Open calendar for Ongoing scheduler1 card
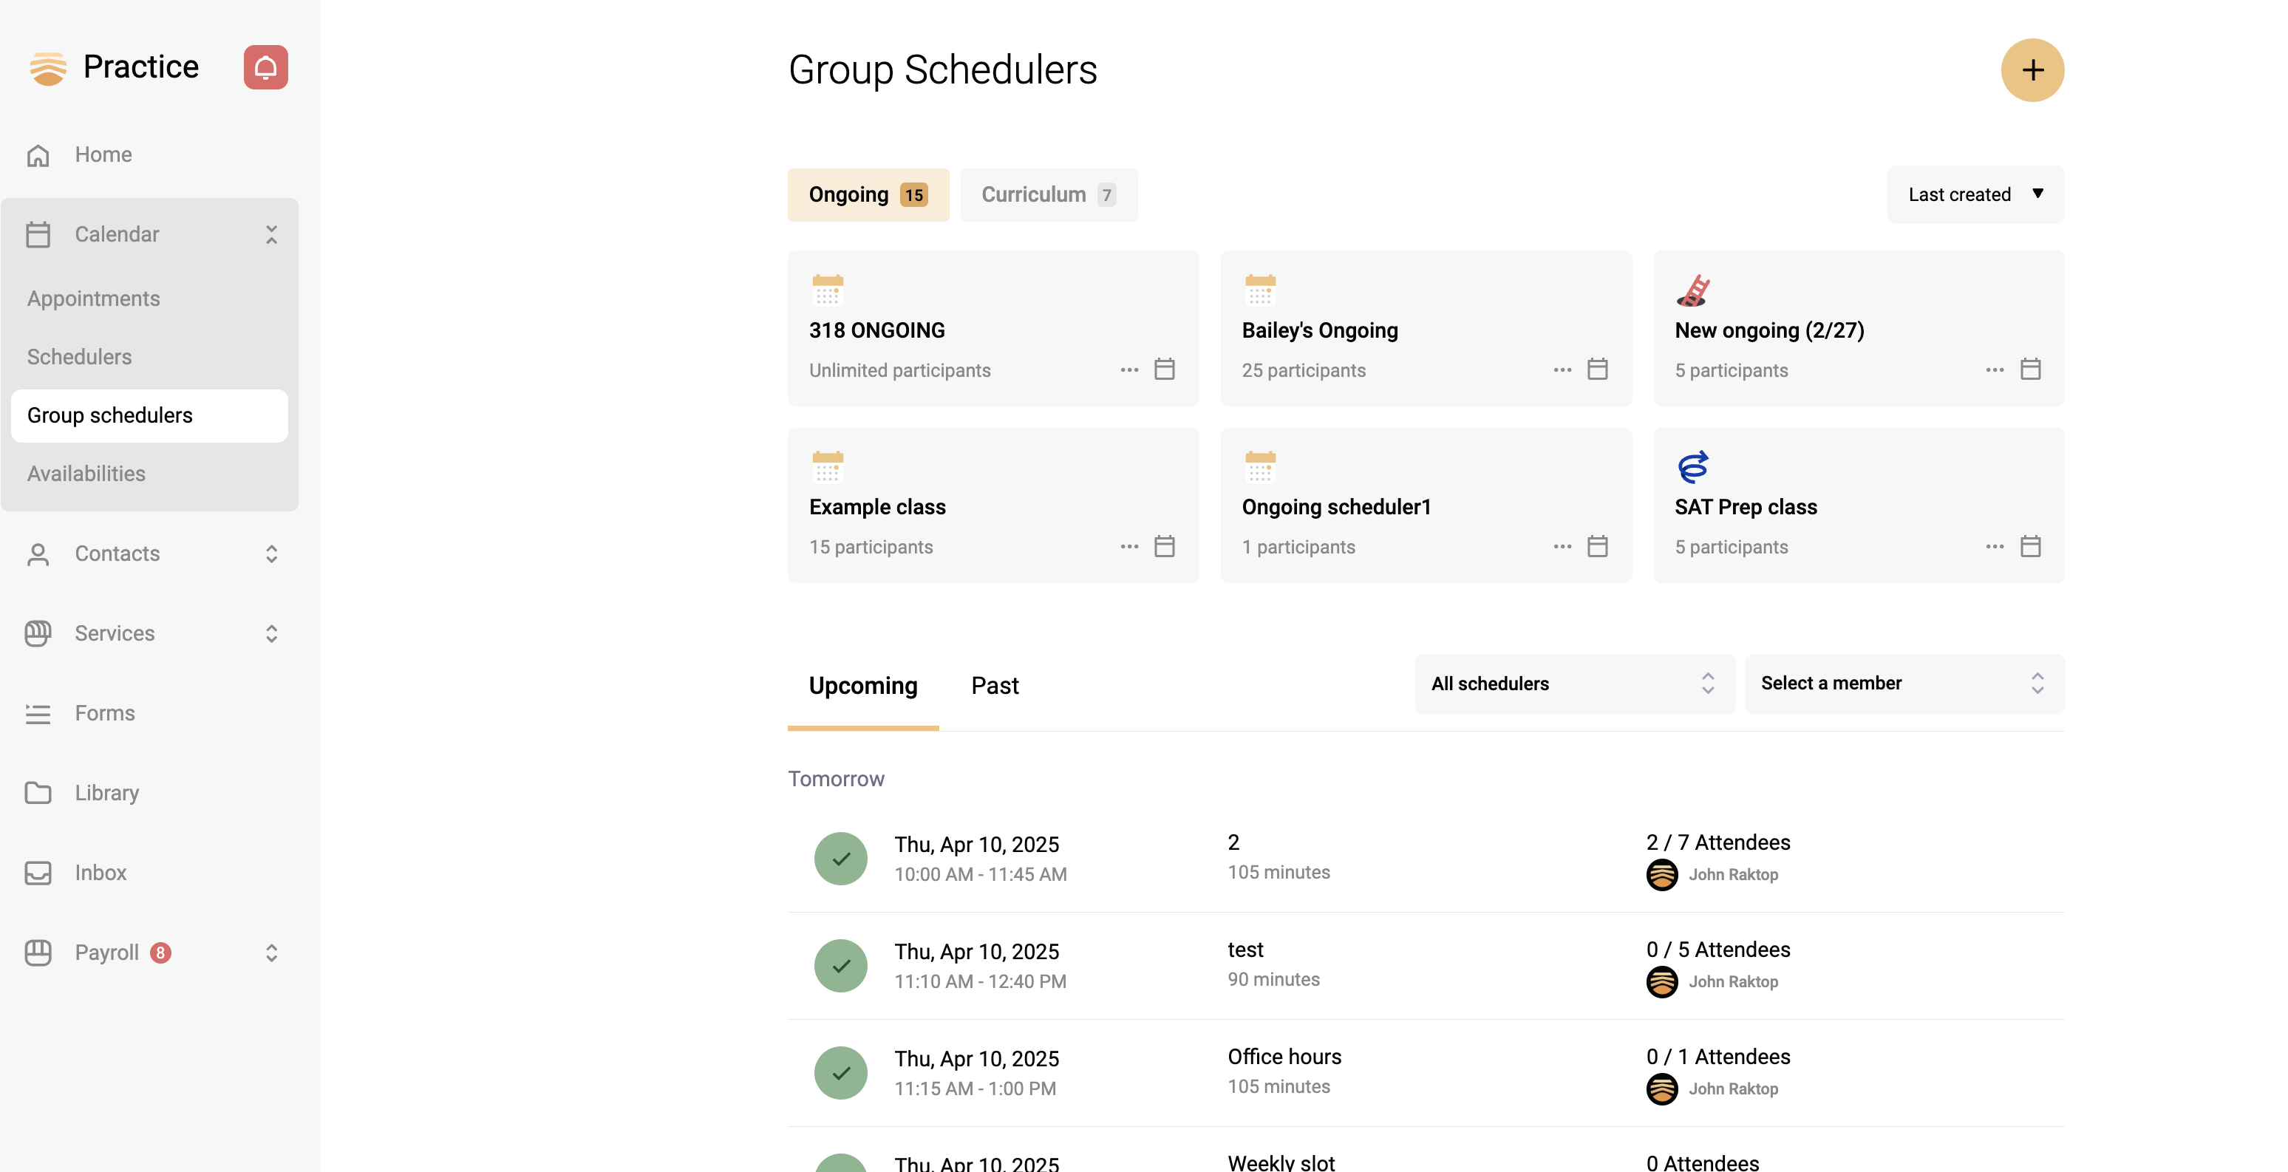Viewport: 2288px width, 1172px height. tap(1598, 546)
